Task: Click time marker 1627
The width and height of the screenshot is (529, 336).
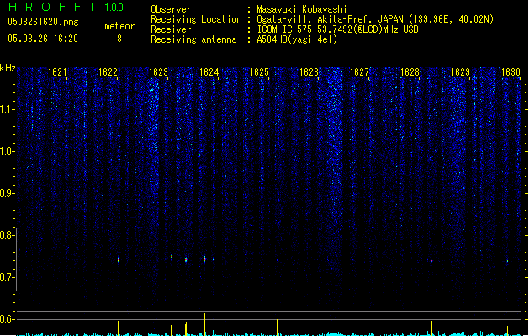Action: pos(359,71)
